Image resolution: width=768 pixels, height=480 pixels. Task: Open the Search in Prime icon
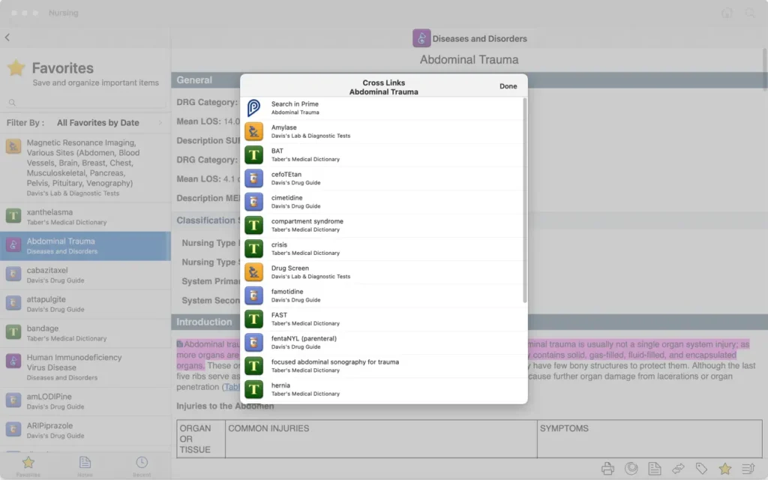(x=253, y=108)
